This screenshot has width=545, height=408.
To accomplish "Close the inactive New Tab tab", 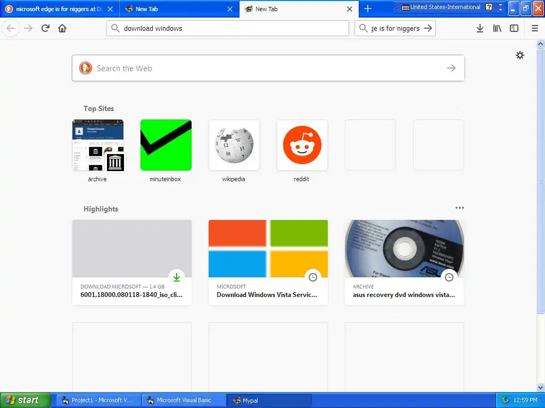I will pos(230,9).
